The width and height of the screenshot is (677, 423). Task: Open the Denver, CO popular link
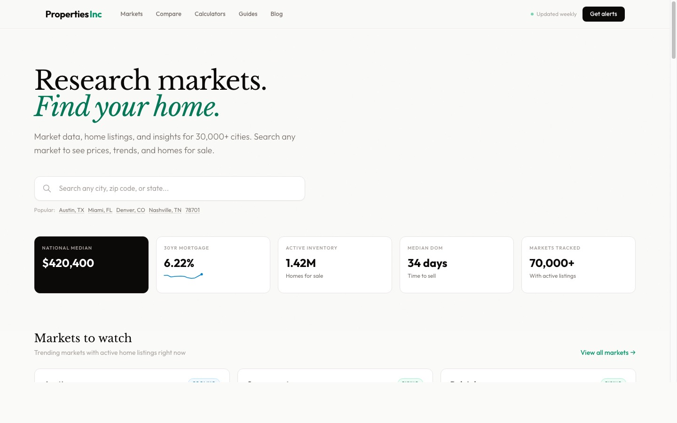pyautogui.click(x=131, y=210)
